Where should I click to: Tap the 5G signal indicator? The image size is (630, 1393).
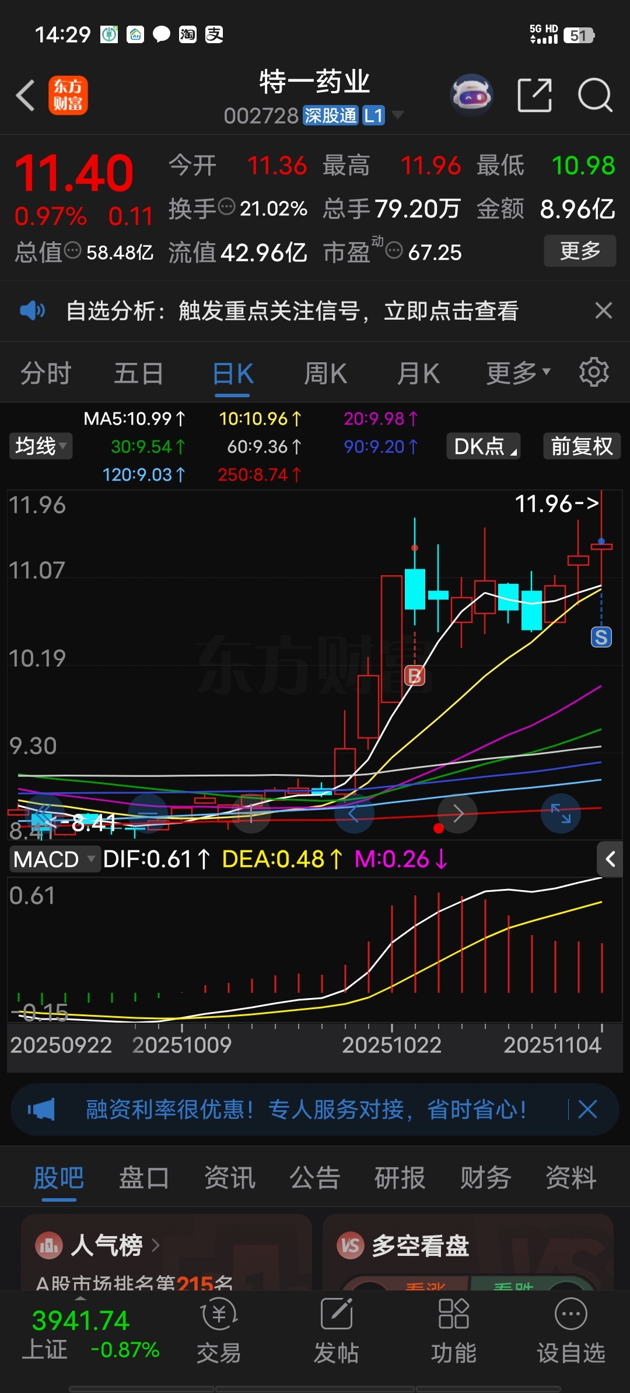(544, 34)
